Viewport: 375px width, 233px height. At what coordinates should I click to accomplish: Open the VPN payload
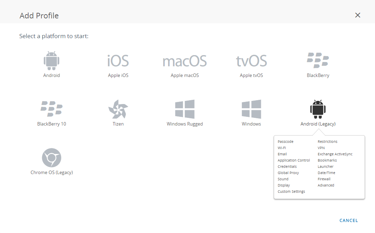(x=321, y=148)
